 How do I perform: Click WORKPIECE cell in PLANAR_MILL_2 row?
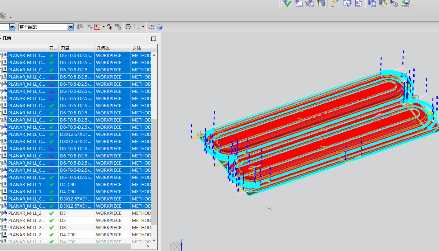(x=112, y=213)
